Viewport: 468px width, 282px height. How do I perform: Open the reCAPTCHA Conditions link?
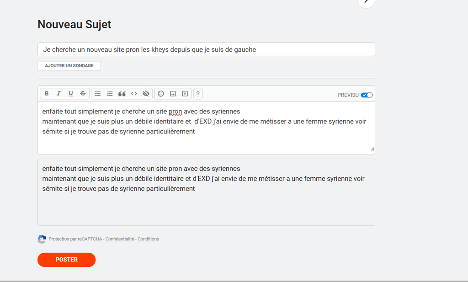click(x=148, y=239)
